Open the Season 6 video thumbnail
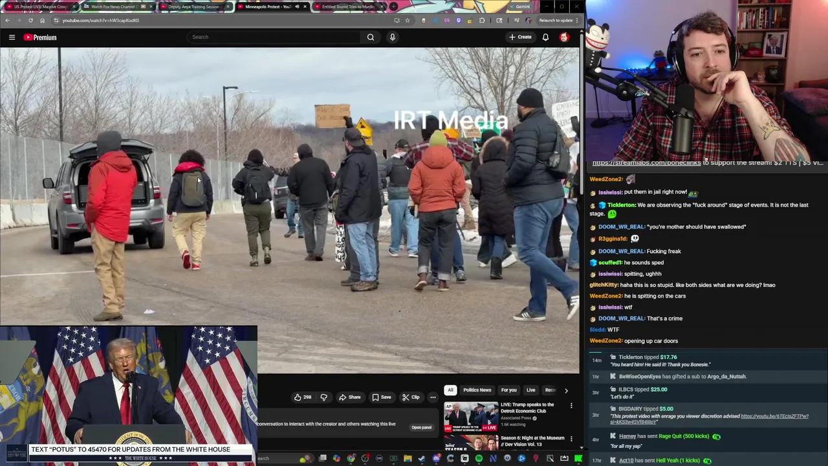The image size is (828, 466). (471, 443)
